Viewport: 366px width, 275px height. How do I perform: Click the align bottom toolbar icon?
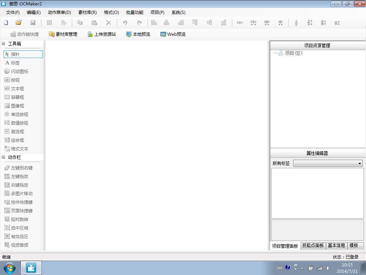pyautogui.click(x=224, y=23)
